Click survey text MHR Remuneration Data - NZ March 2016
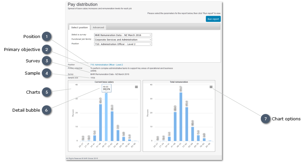 (110, 74)
